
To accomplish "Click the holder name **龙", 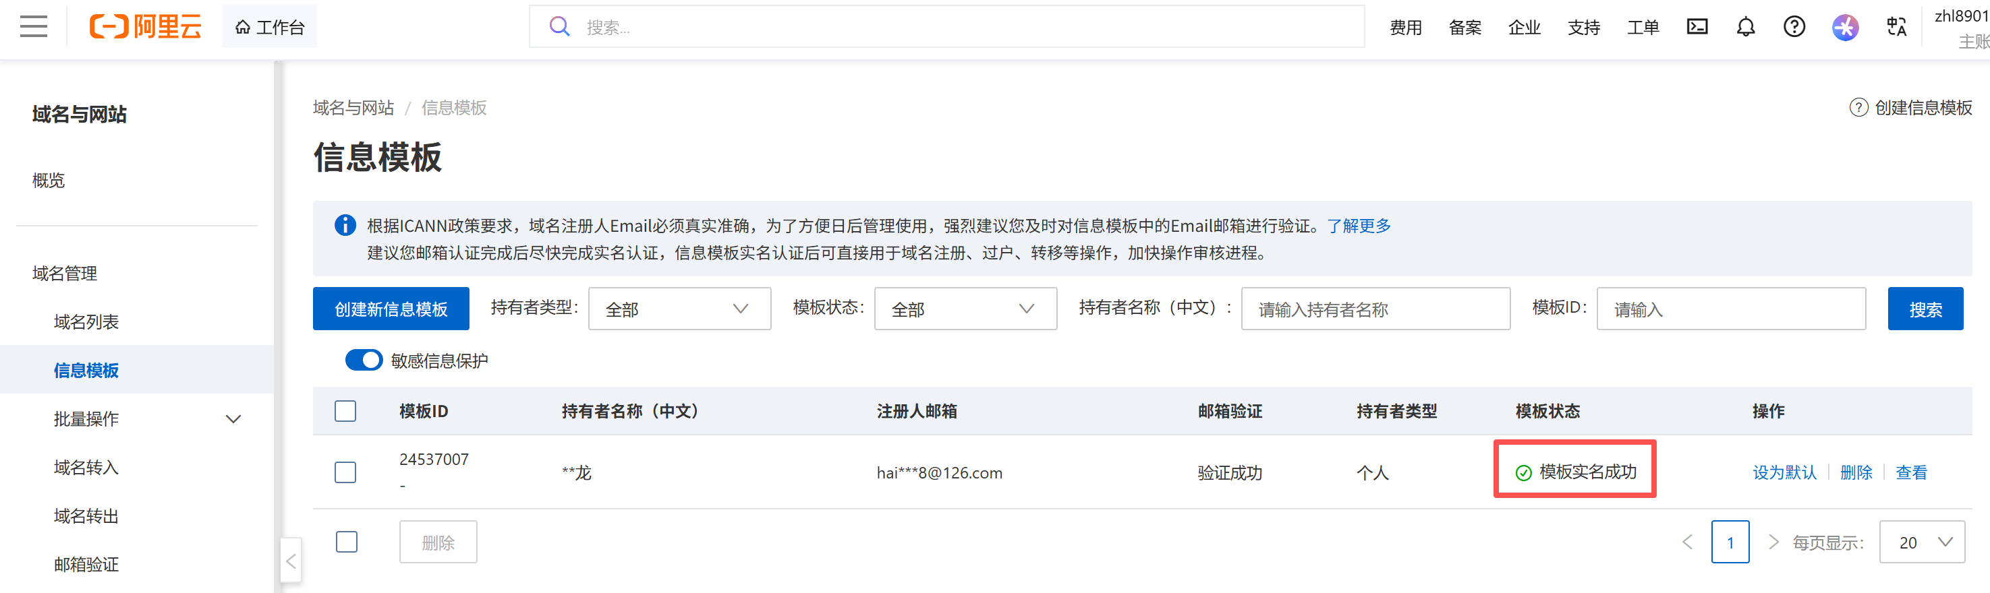I will coord(576,472).
